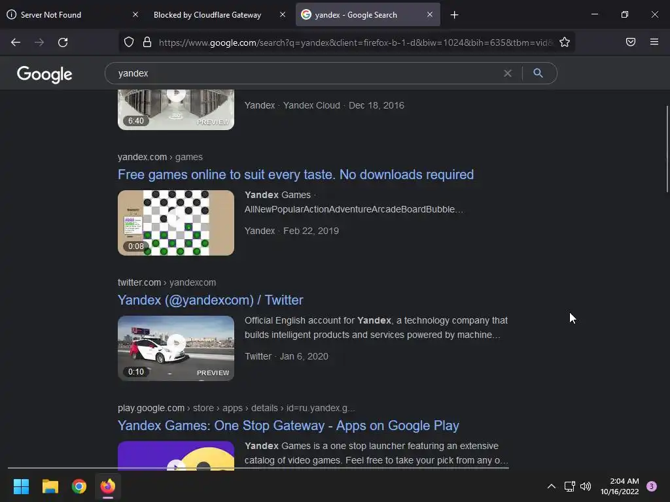Click the yandex.com › games breadcrumb
This screenshot has height=502, width=670.
click(x=160, y=157)
